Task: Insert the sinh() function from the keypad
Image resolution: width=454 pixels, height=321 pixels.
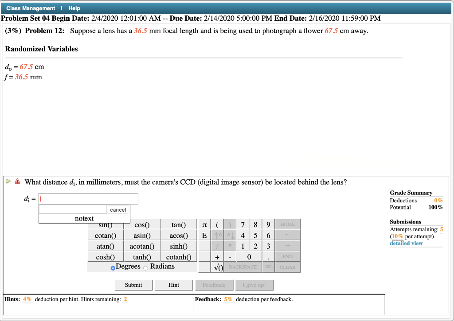Action: click(179, 246)
